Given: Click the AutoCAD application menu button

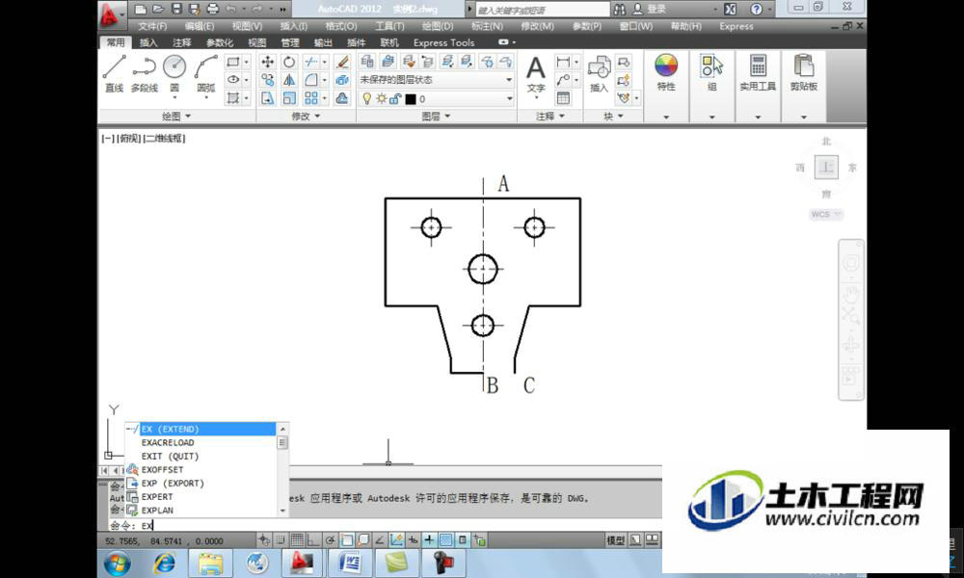Looking at the screenshot, I should (112, 14).
